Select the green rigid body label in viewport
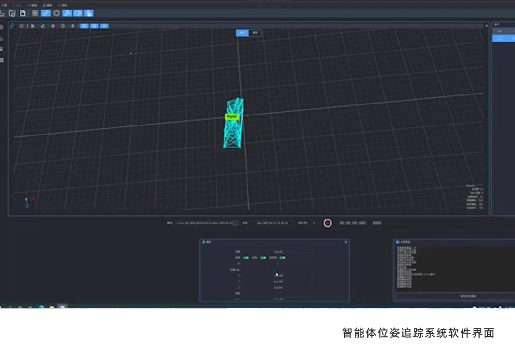This screenshot has width=515, height=354. click(x=232, y=116)
